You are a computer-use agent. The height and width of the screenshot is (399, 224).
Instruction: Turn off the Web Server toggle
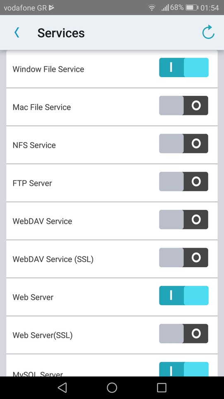click(184, 295)
